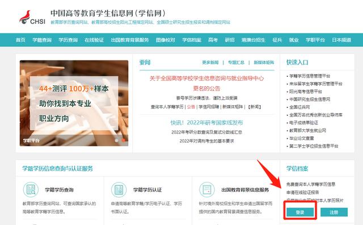The height and width of the screenshot is (225, 363).
Task: Open 学籍查询 navigation item
Action: pos(42,40)
